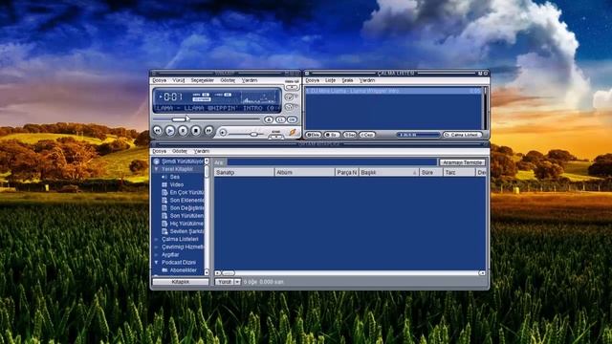Image resolution: width=612 pixels, height=344 pixels.
Task: Open the Yürüt menu in the main player
Action: pos(179,80)
